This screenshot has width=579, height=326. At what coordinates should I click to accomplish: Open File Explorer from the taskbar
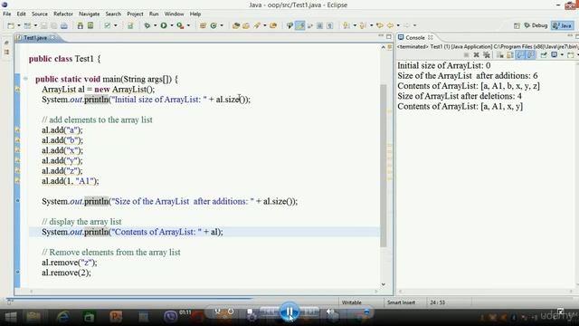33,317
